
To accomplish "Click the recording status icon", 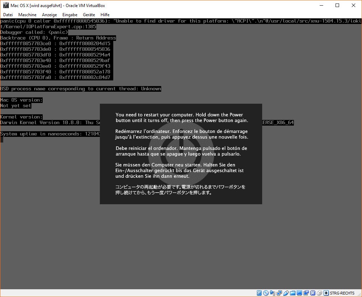I will pos(306,293).
